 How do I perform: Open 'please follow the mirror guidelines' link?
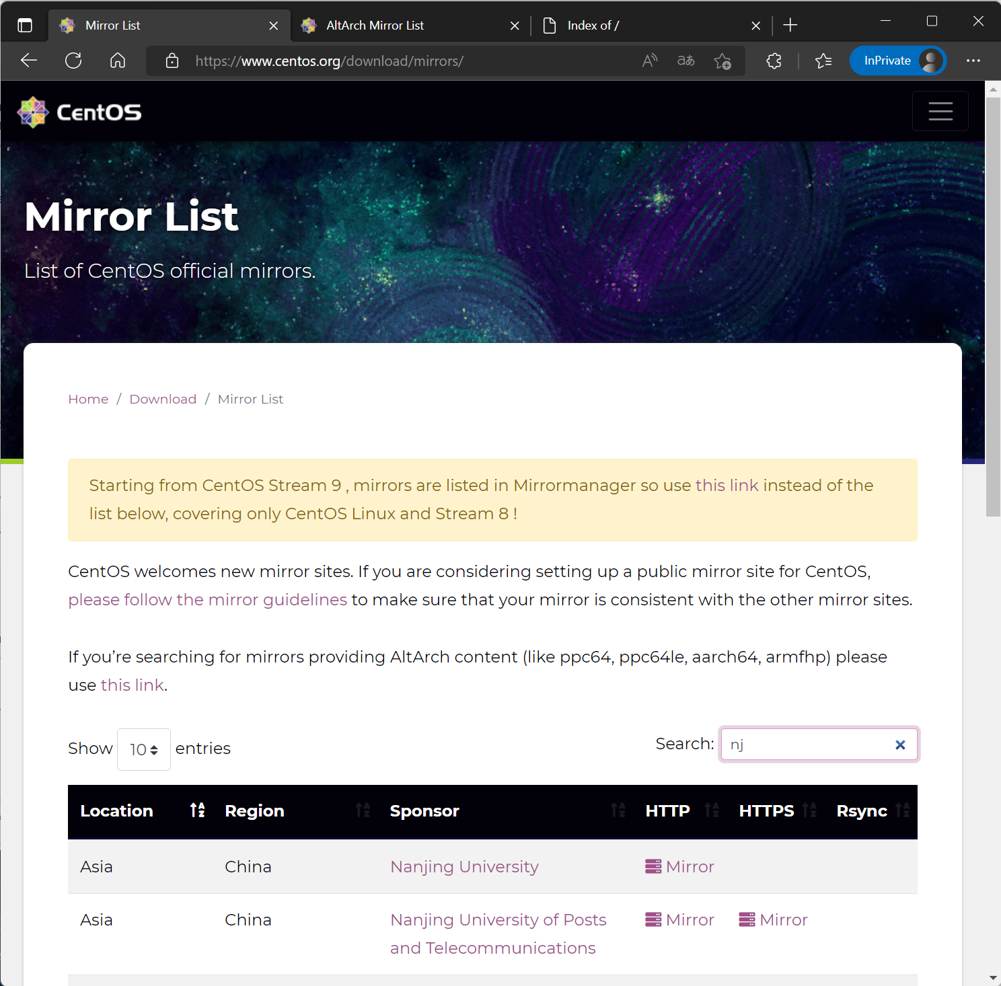[208, 599]
